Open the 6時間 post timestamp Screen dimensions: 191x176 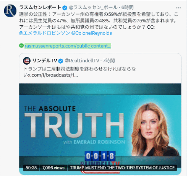click(127, 8)
